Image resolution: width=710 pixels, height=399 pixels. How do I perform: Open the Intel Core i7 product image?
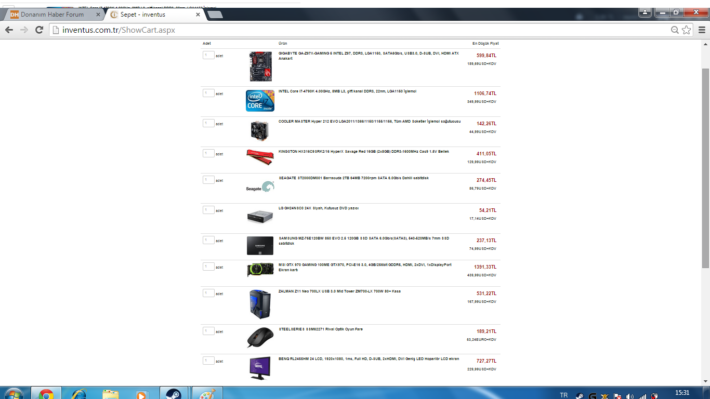(260, 101)
